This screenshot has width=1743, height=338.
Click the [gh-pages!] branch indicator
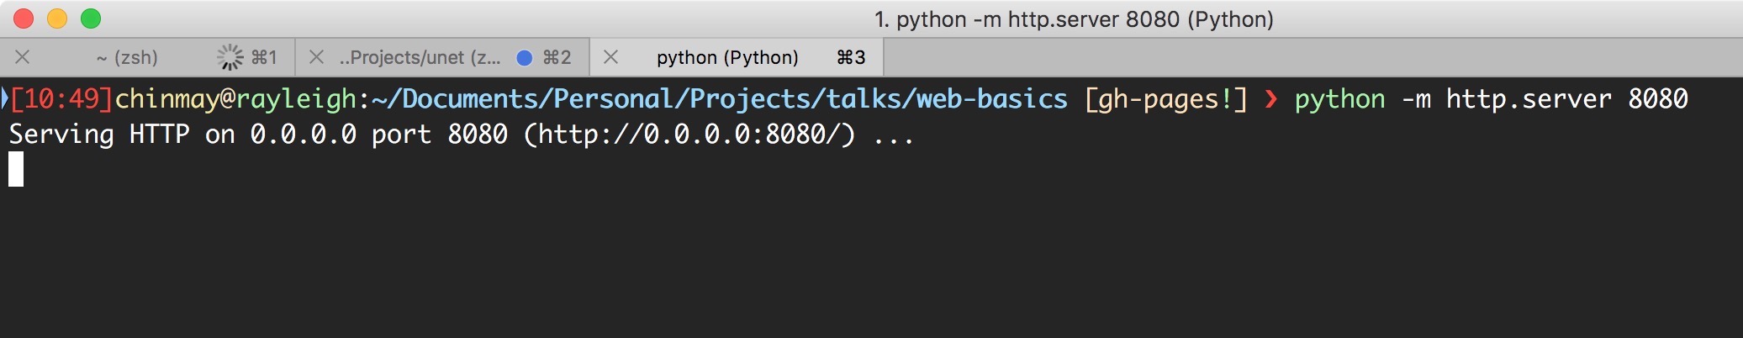pyautogui.click(x=1166, y=99)
